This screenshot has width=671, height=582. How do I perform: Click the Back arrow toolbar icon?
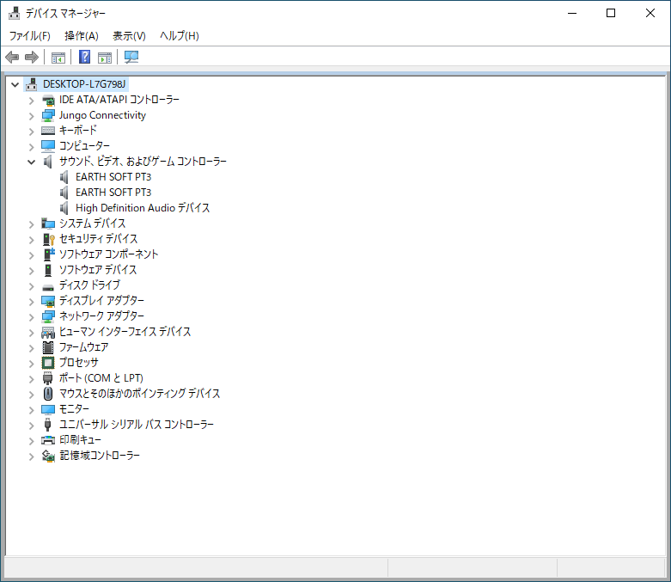tap(12, 57)
